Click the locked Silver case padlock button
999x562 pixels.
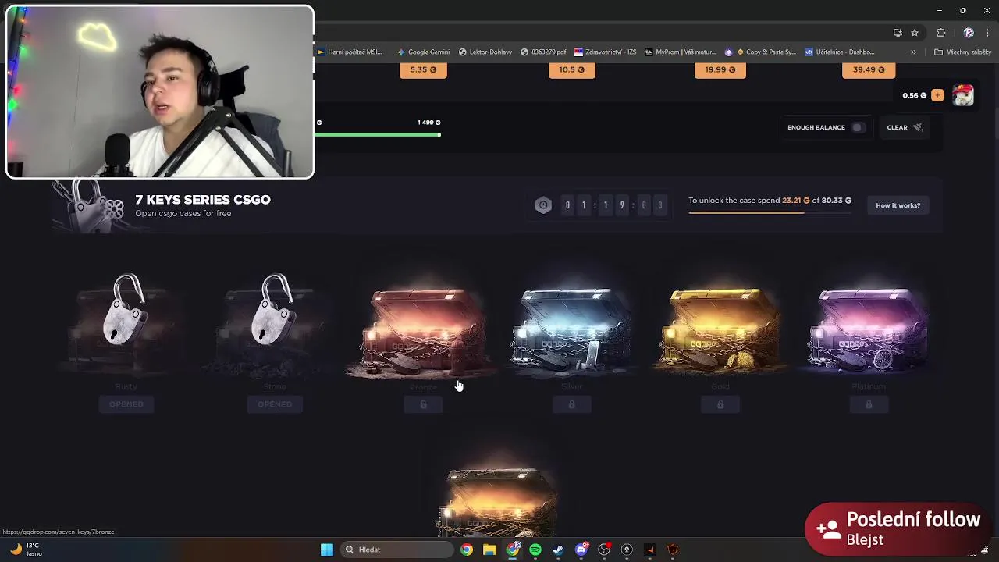coord(571,404)
